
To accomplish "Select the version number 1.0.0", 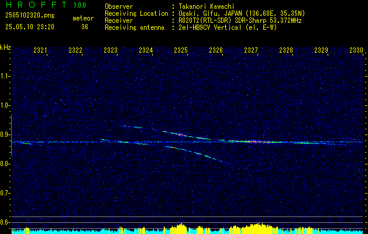I will pyautogui.click(x=80, y=5).
